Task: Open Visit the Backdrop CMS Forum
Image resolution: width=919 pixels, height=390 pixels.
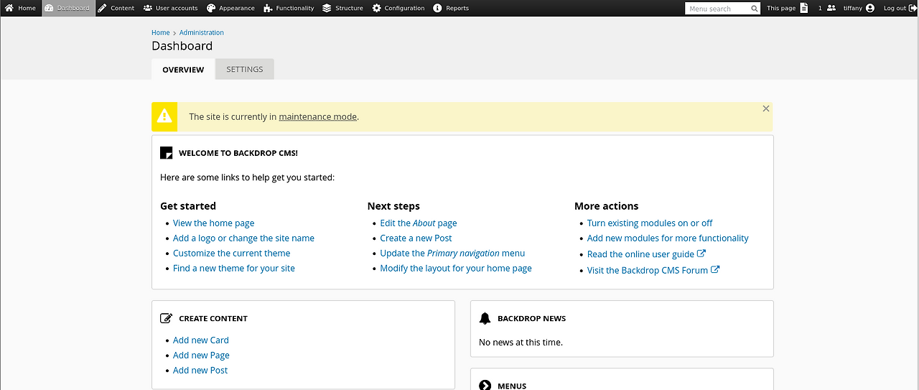Action: coord(648,271)
